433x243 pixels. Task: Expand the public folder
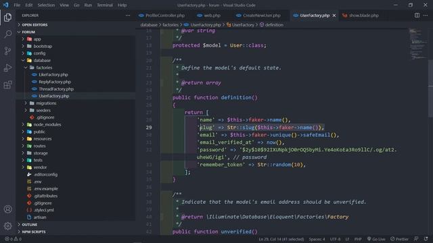click(x=39, y=132)
